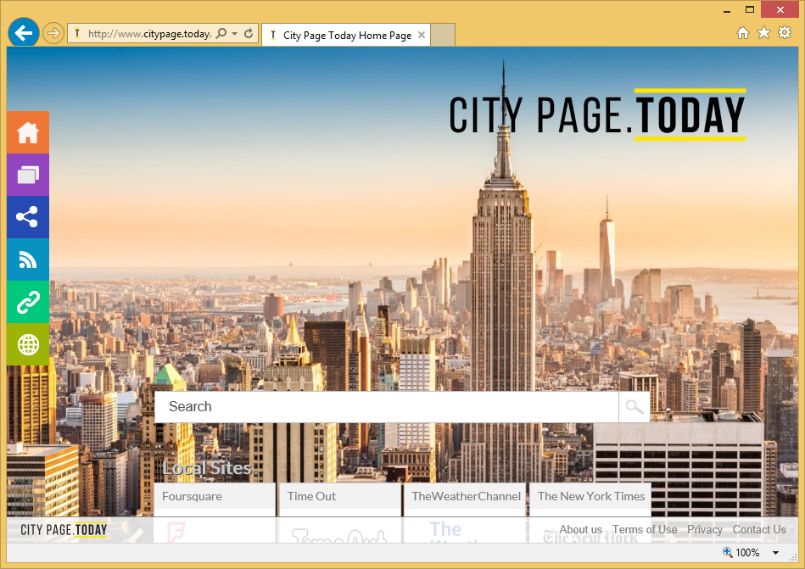805x569 pixels.
Task: Go back with the browser back arrow
Action: pos(24,33)
